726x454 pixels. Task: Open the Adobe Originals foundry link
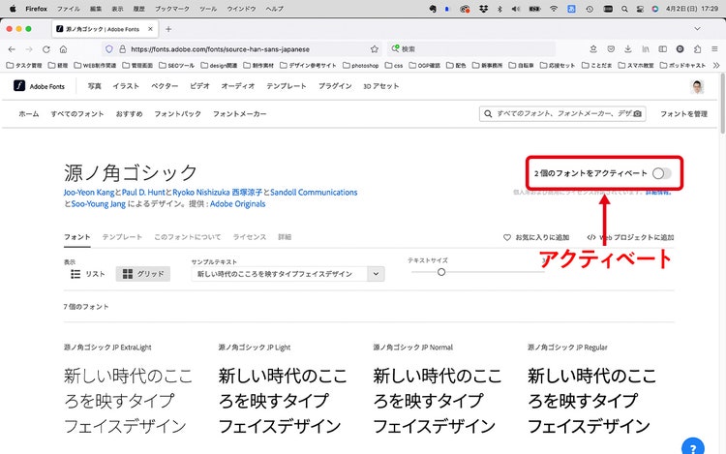pyautogui.click(x=237, y=204)
